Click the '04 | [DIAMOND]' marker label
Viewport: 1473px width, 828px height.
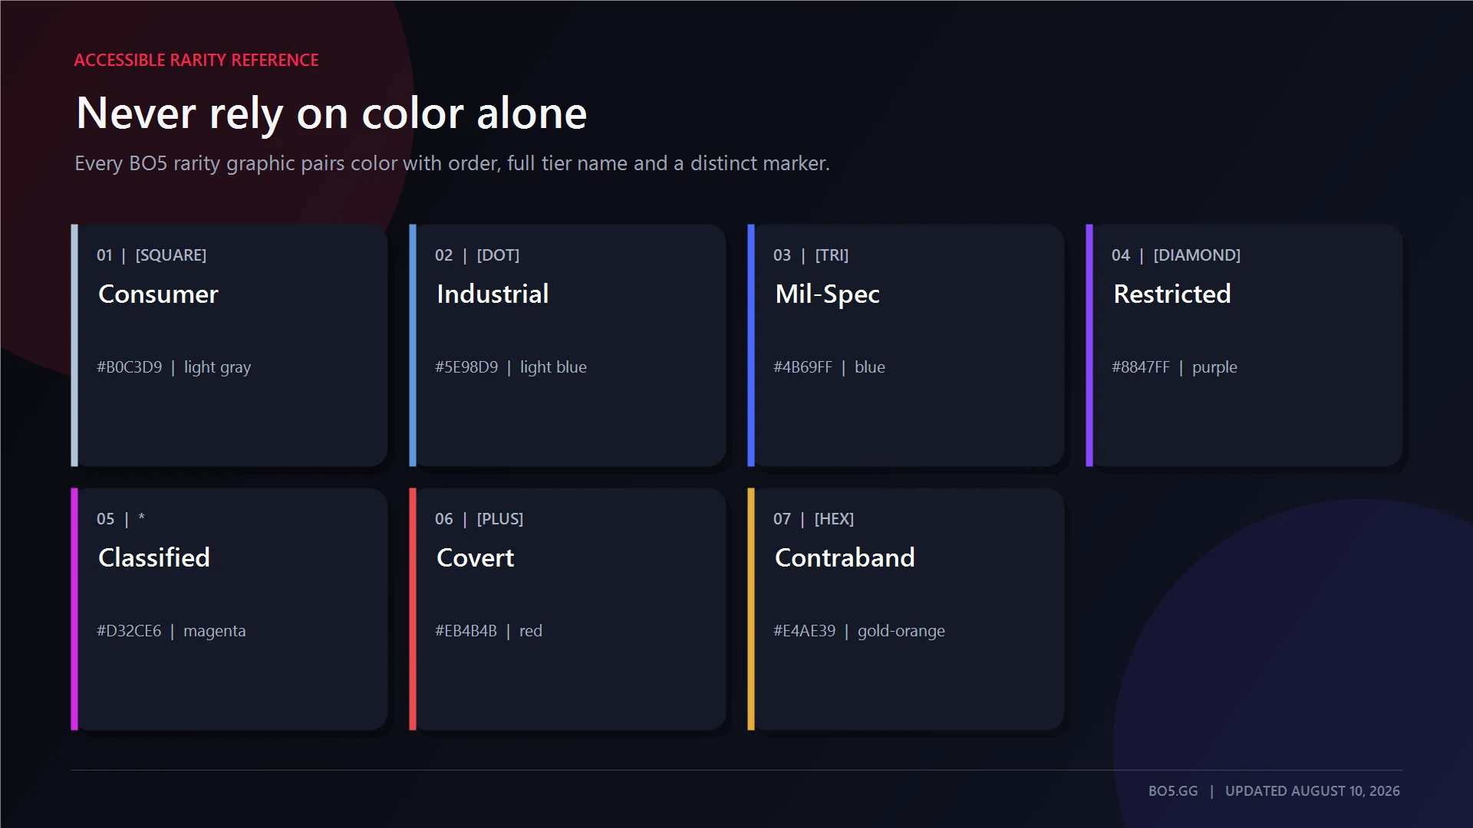(x=1176, y=255)
